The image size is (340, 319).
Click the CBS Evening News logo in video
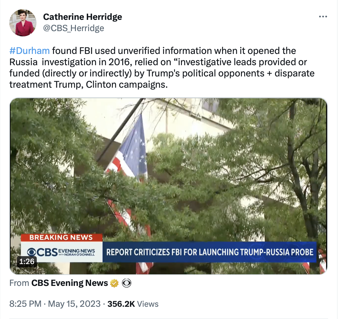pyautogui.click(x=61, y=252)
